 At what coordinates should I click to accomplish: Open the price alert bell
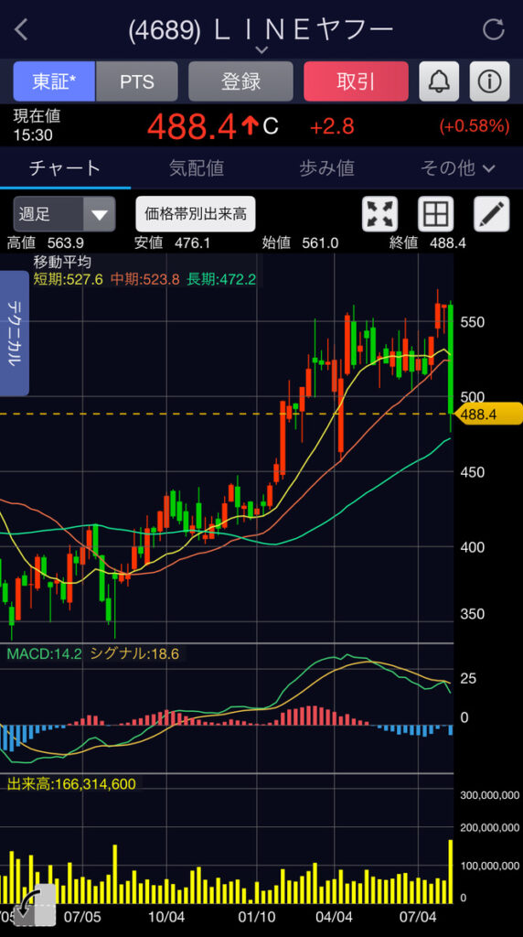coord(439,81)
